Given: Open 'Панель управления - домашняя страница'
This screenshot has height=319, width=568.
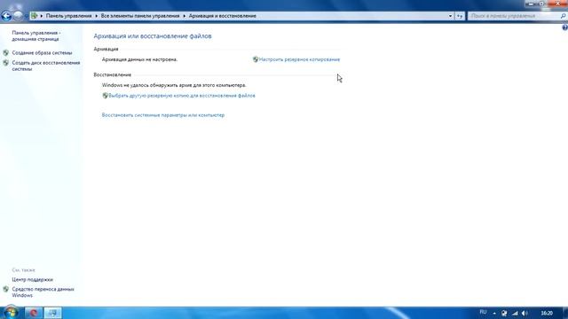Looking at the screenshot, I should [35, 35].
